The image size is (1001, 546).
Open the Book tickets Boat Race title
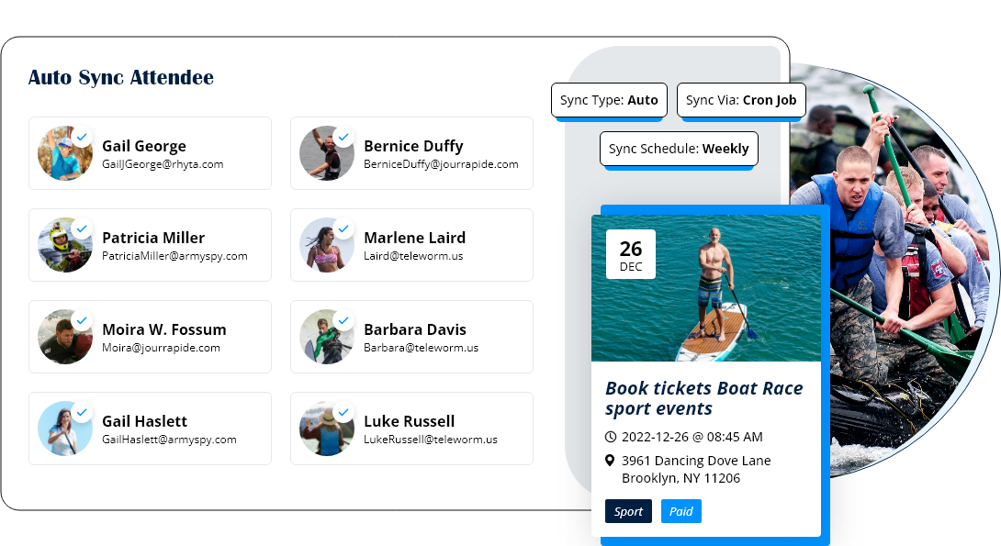point(703,398)
